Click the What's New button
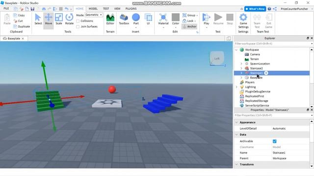 click(255, 9)
